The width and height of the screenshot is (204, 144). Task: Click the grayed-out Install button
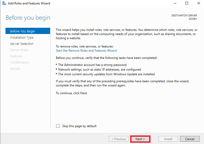pos(168,139)
